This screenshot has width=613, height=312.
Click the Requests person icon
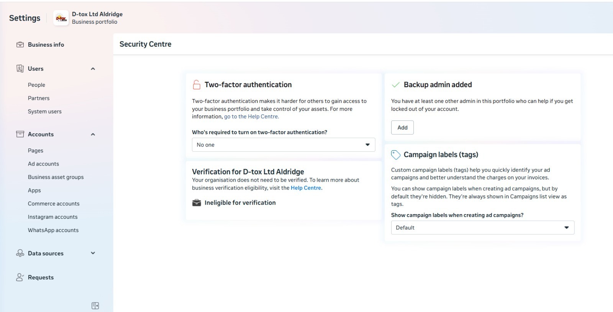tap(20, 277)
